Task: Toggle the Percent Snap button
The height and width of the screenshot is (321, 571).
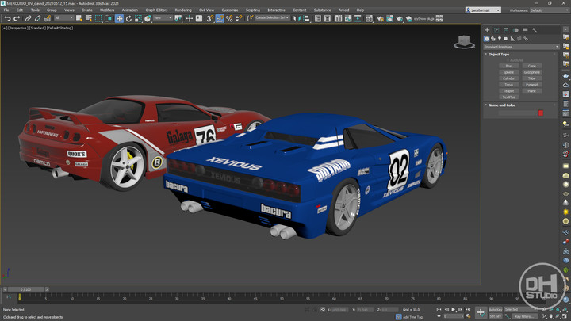Action: coord(229,18)
